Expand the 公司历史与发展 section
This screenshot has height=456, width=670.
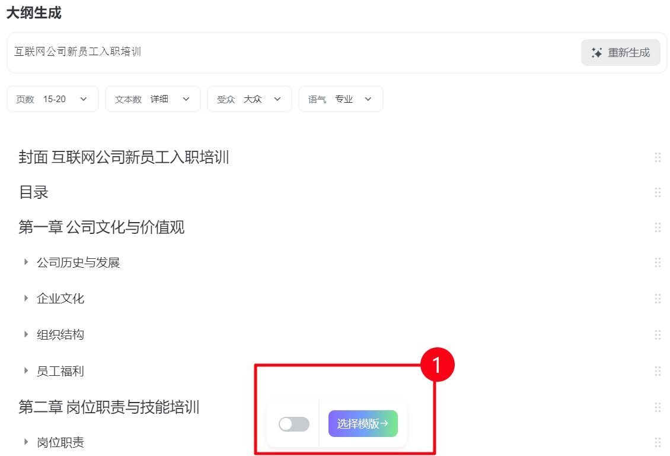(26, 262)
